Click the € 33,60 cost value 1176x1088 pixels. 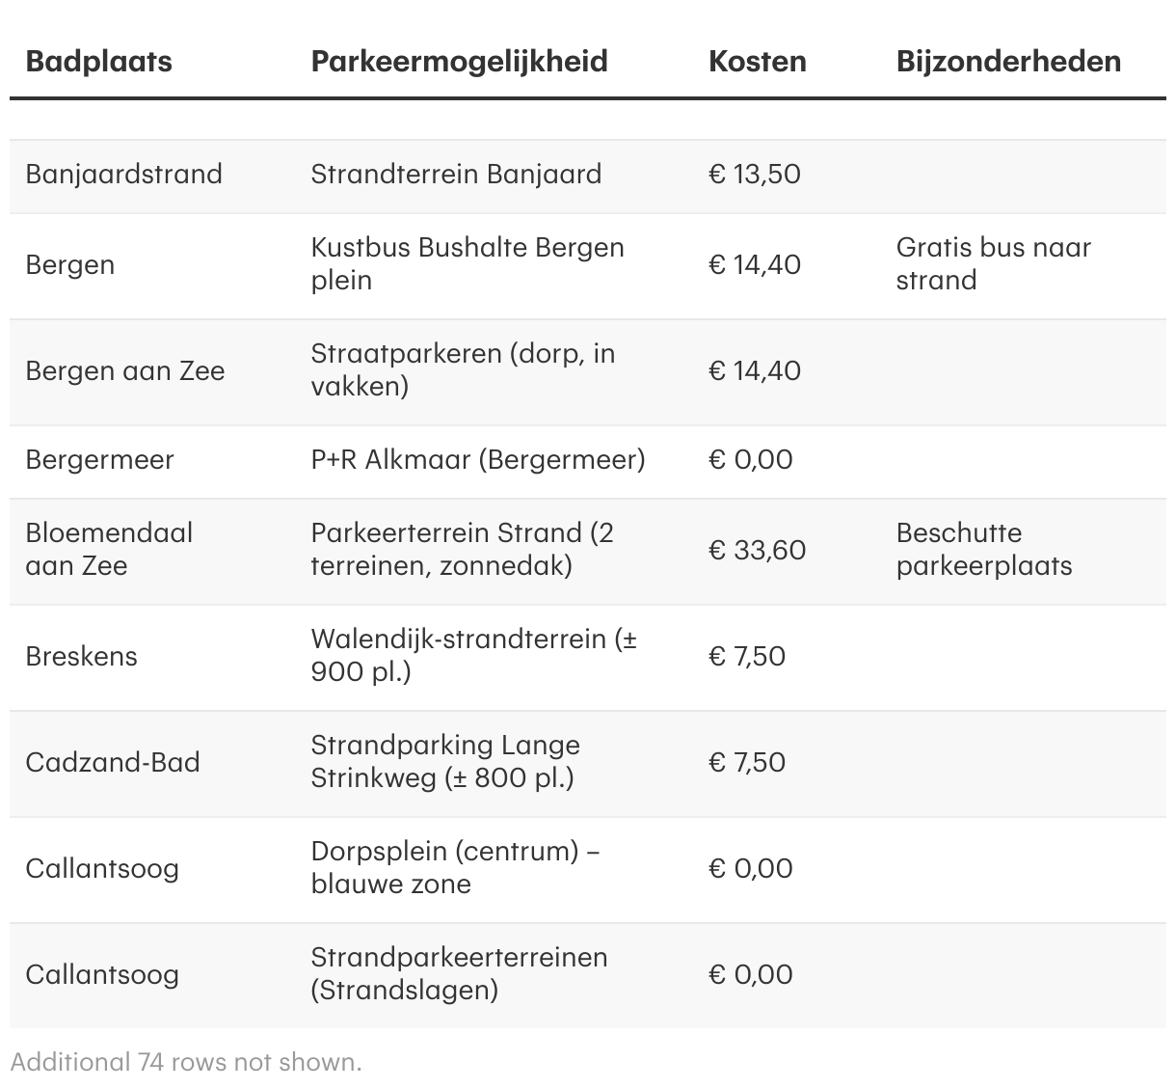[757, 551]
